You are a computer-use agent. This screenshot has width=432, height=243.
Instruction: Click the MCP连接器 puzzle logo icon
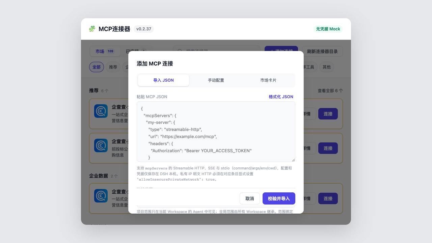pos(92,29)
